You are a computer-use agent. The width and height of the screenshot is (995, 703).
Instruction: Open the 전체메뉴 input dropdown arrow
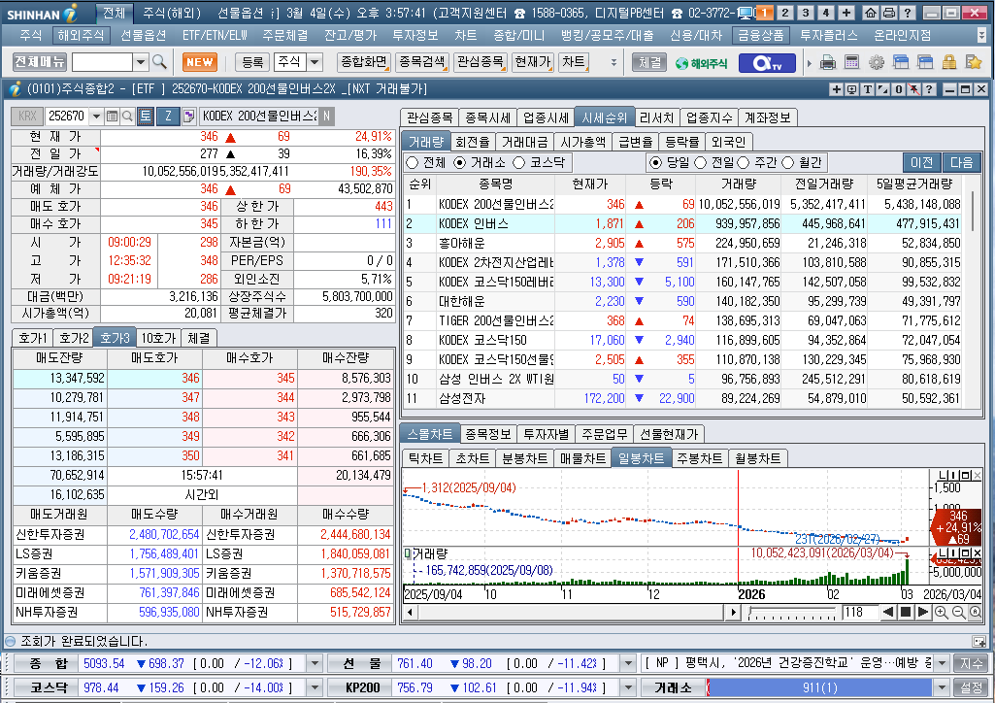(141, 62)
